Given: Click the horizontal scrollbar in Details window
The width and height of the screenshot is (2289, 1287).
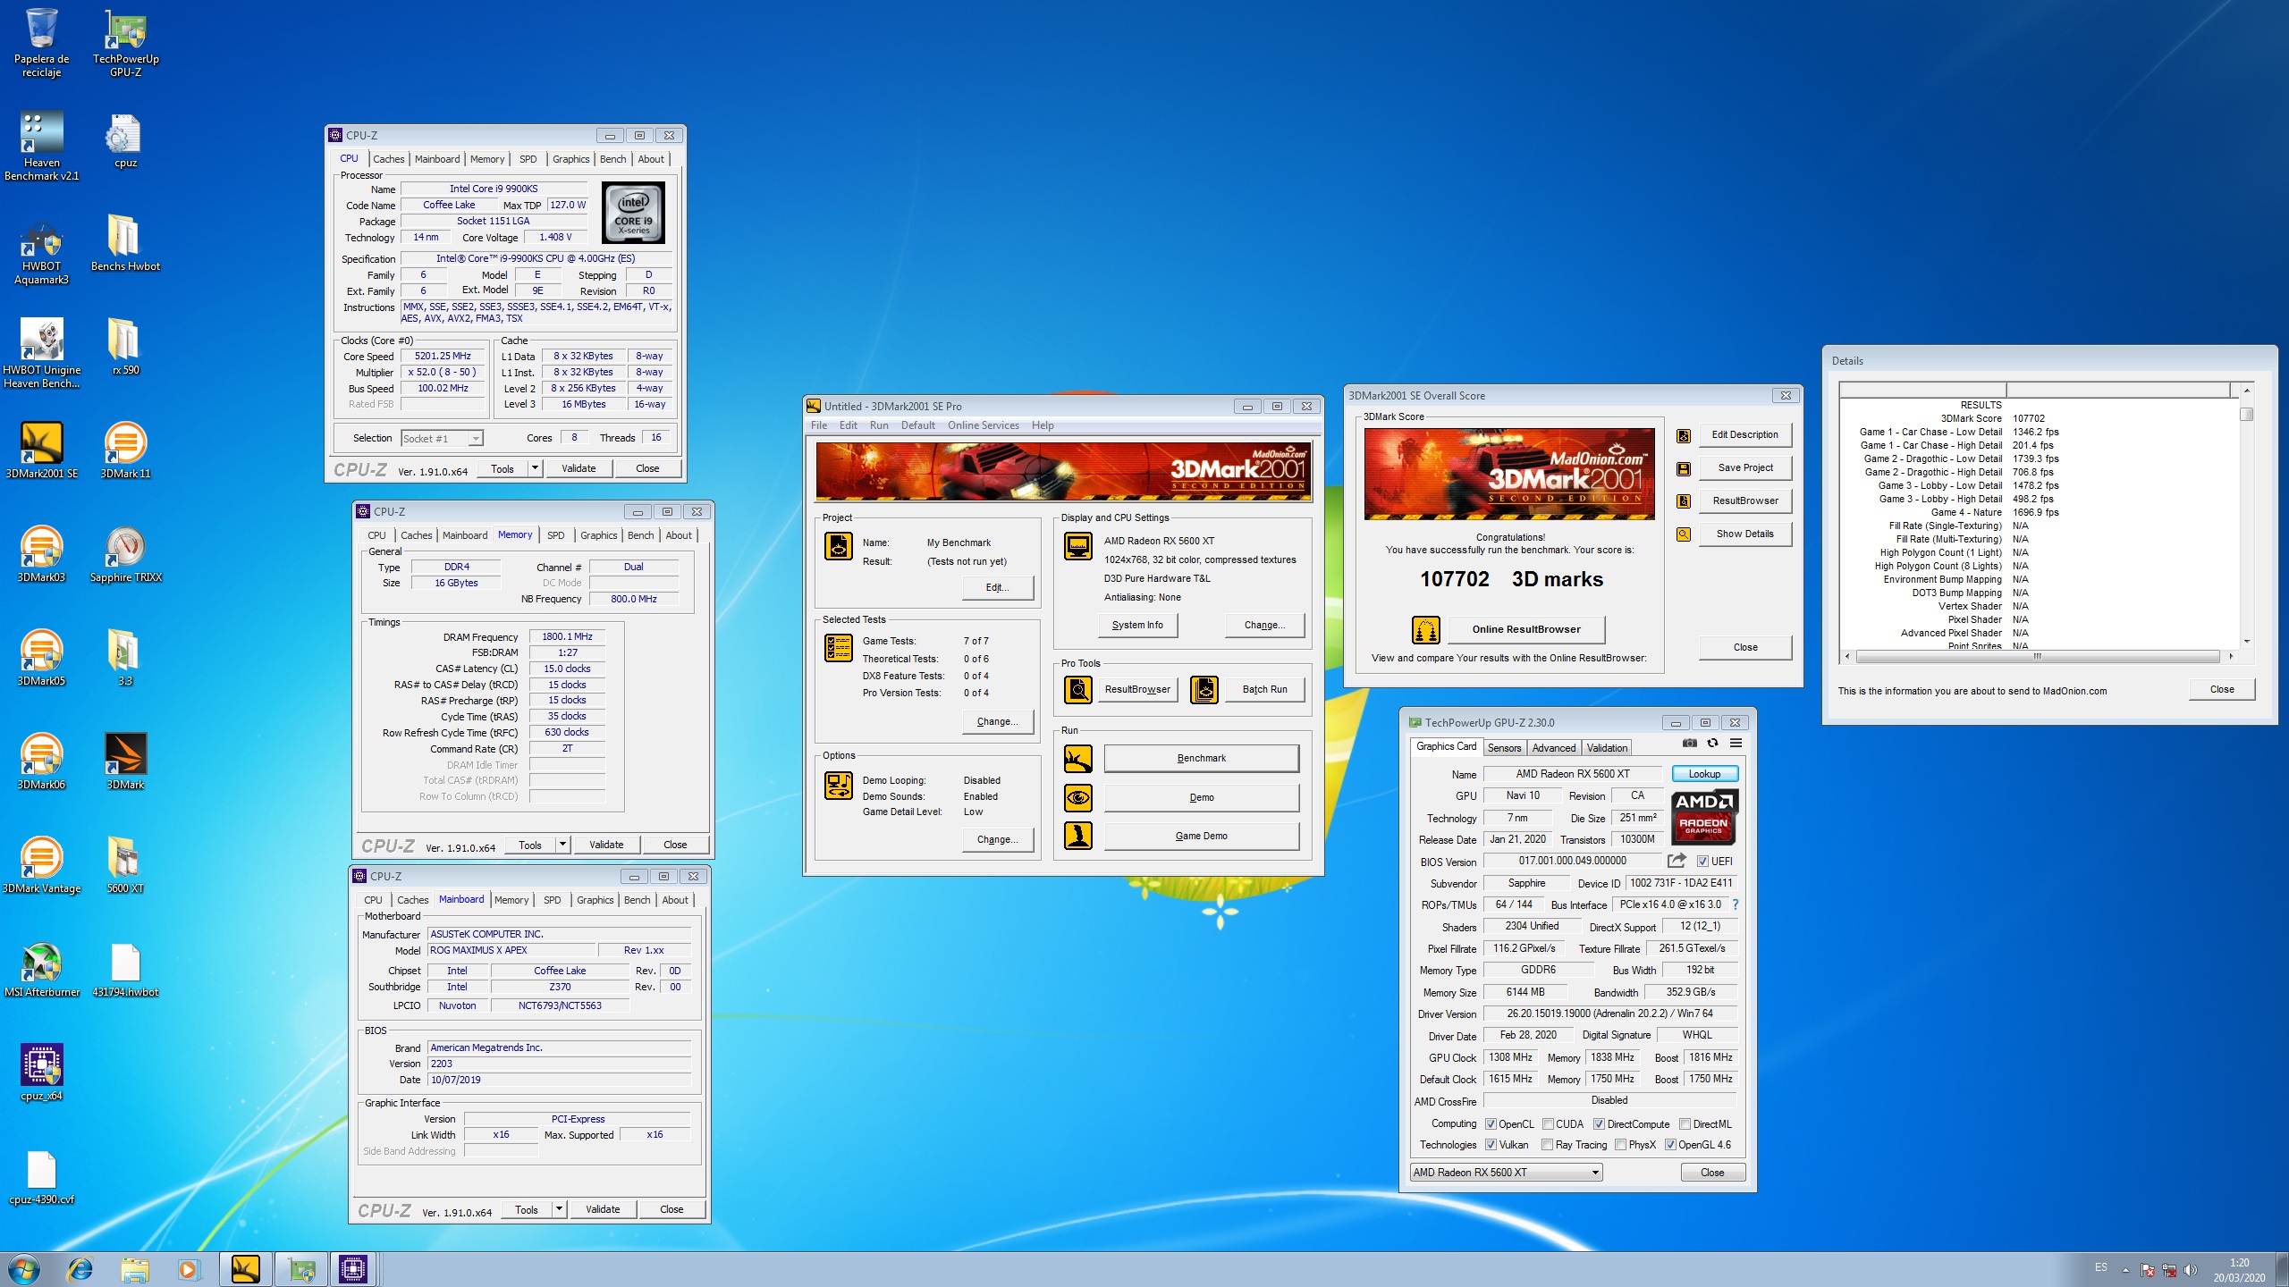Looking at the screenshot, I should click(2037, 656).
